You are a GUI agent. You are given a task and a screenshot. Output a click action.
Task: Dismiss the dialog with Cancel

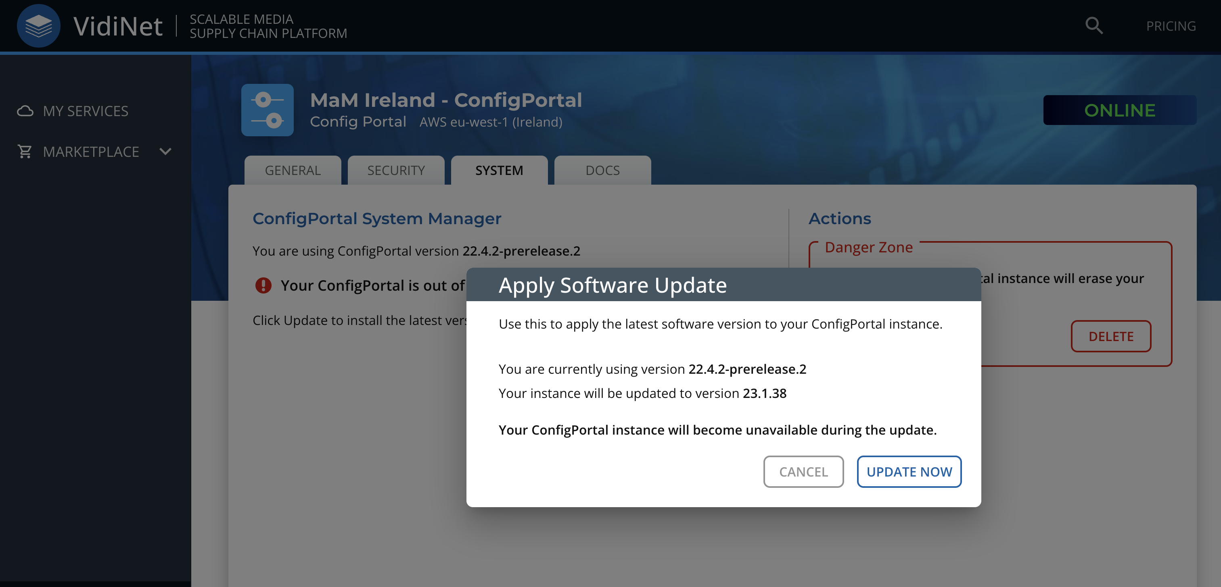803,471
